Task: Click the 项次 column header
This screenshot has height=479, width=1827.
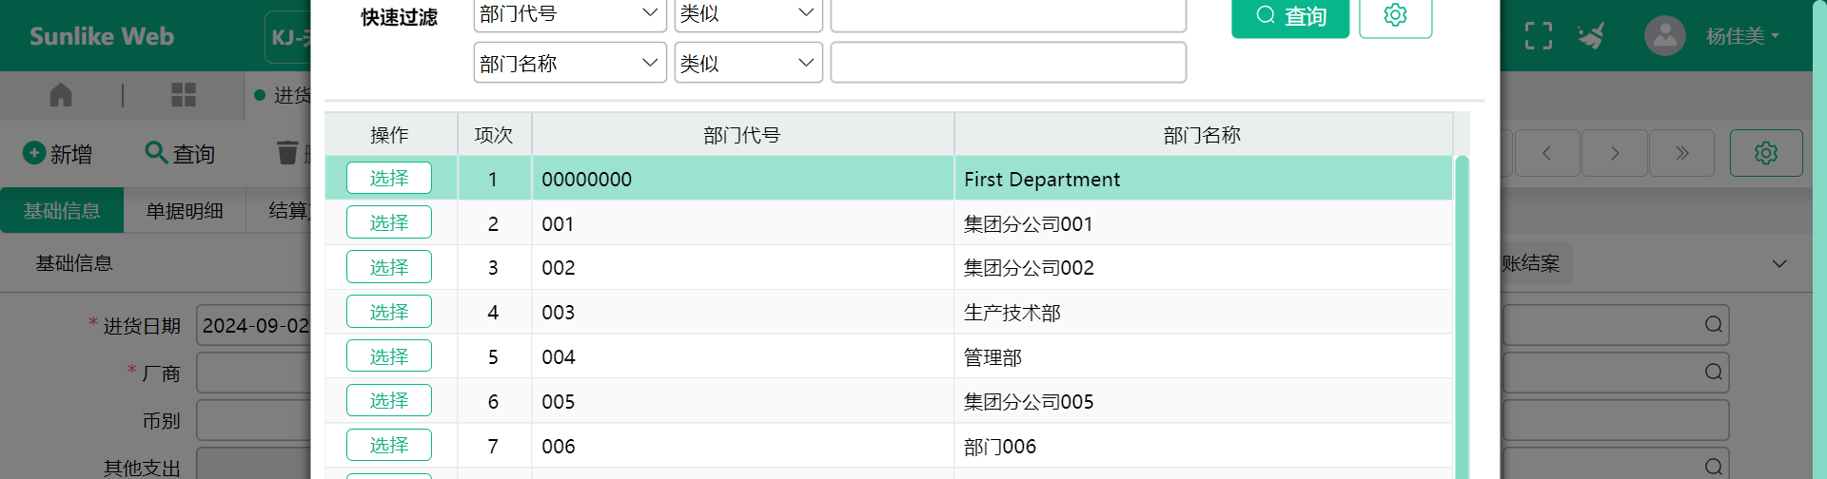Action: tap(494, 135)
